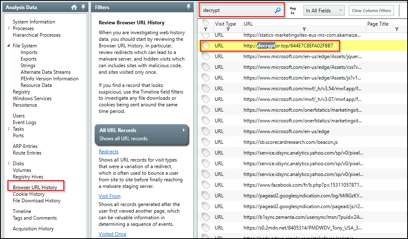Toggle the tag on the facebook.com row
The width and height of the screenshot is (408, 239).
(x=206, y=185)
